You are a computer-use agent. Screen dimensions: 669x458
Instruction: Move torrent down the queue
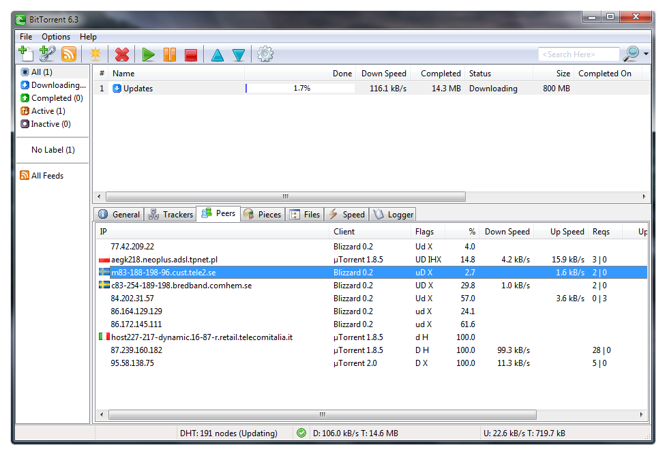(239, 55)
